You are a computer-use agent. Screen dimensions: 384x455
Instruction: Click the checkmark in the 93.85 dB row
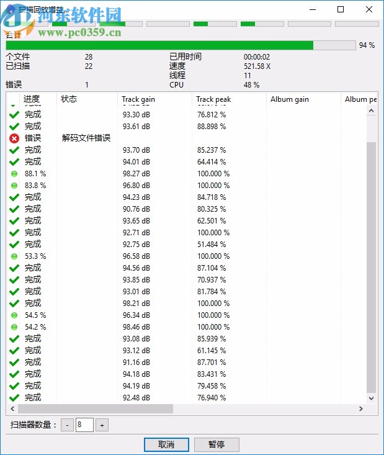(14, 280)
